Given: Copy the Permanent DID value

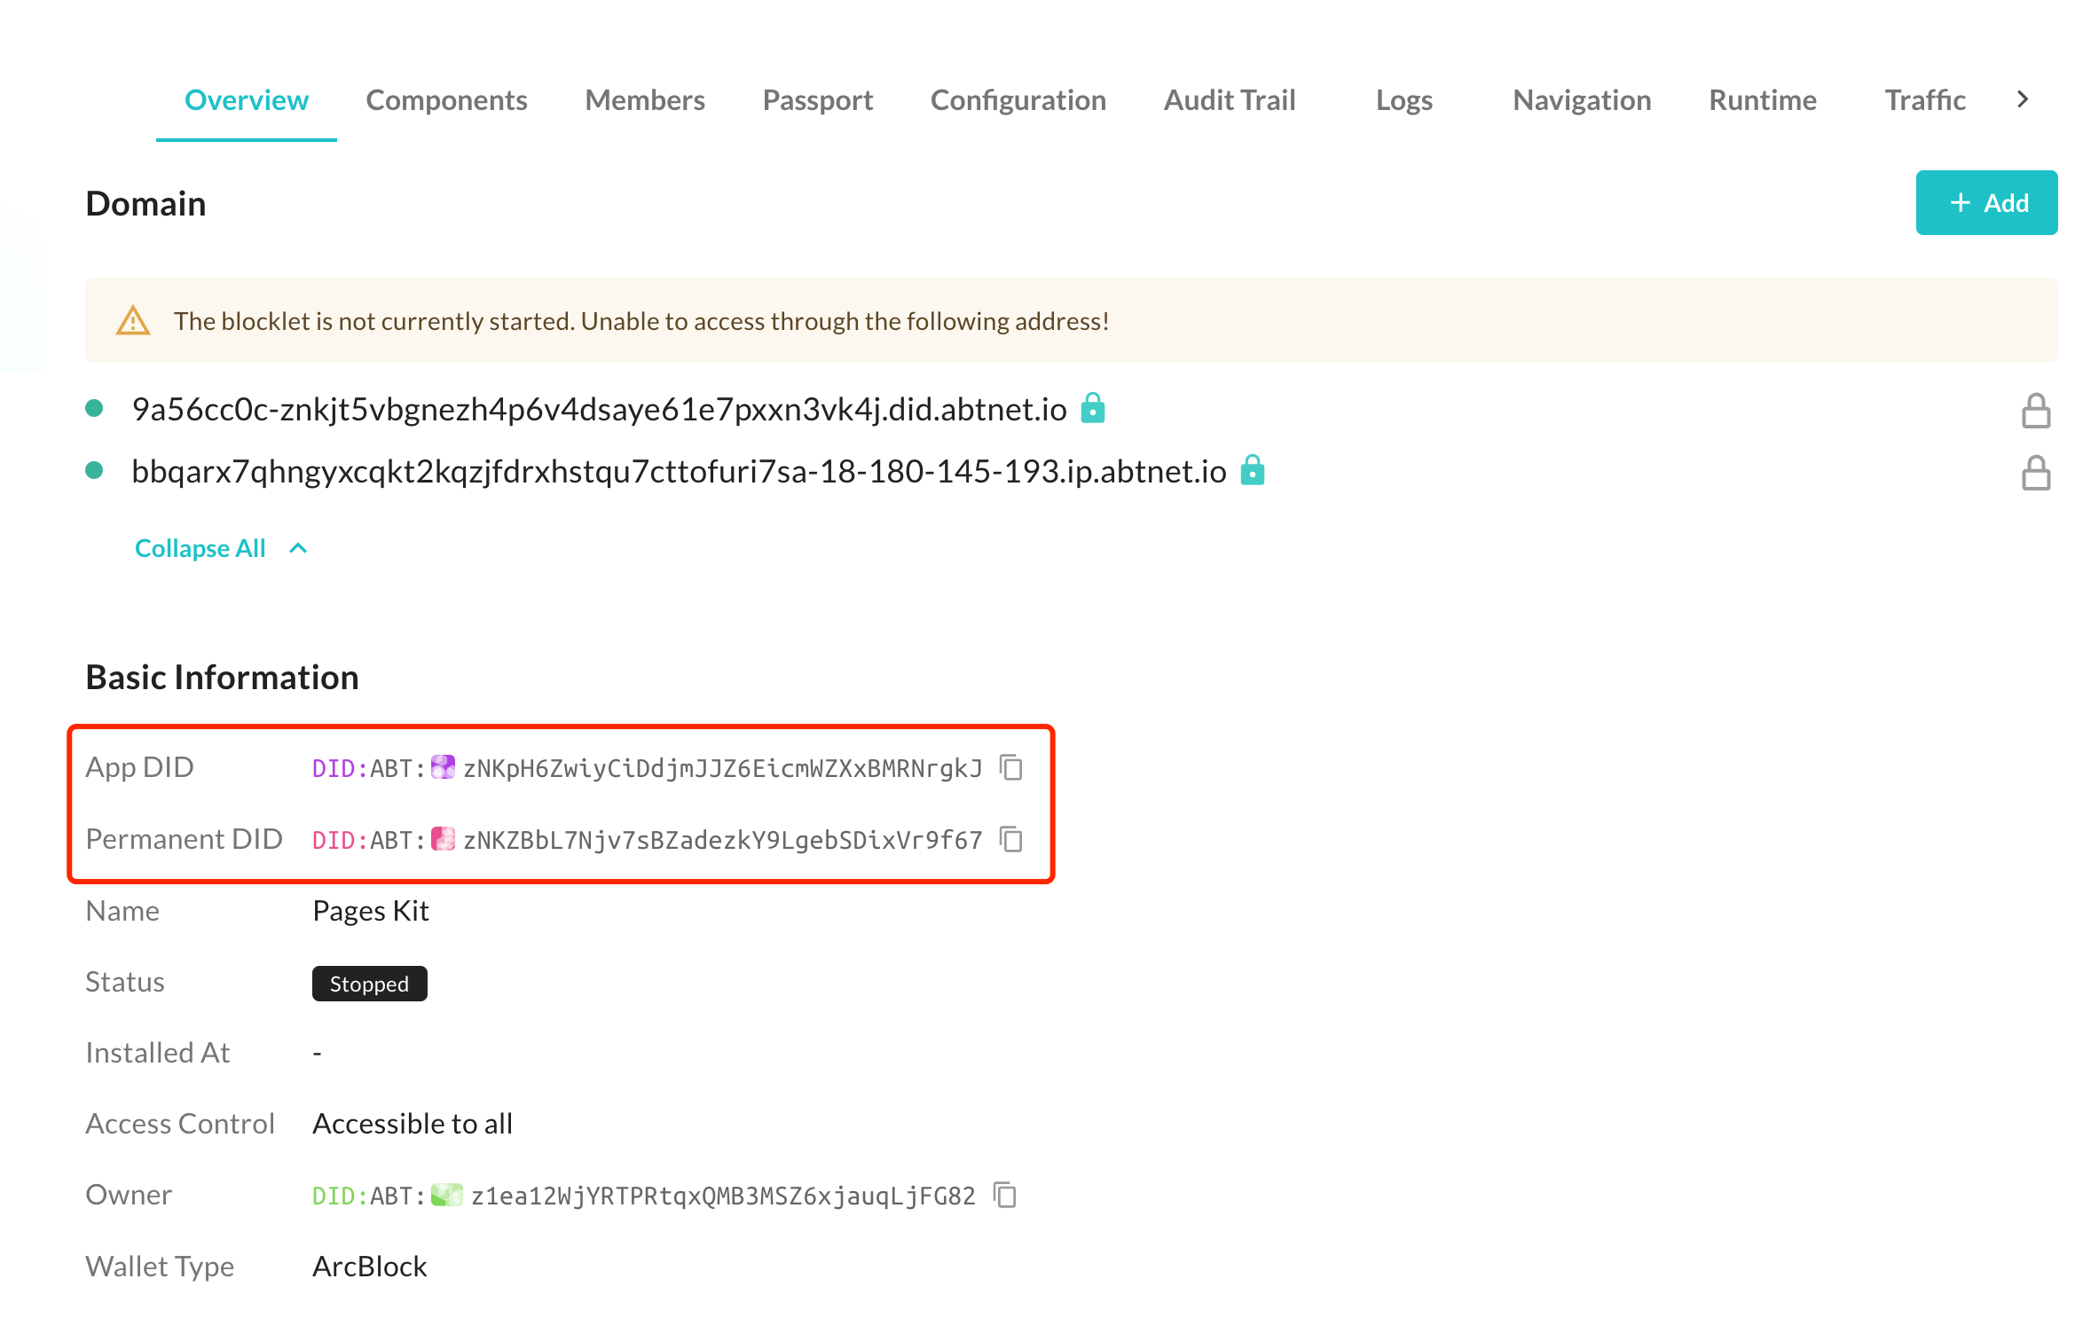Looking at the screenshot, I should [x=1011, y=839].
